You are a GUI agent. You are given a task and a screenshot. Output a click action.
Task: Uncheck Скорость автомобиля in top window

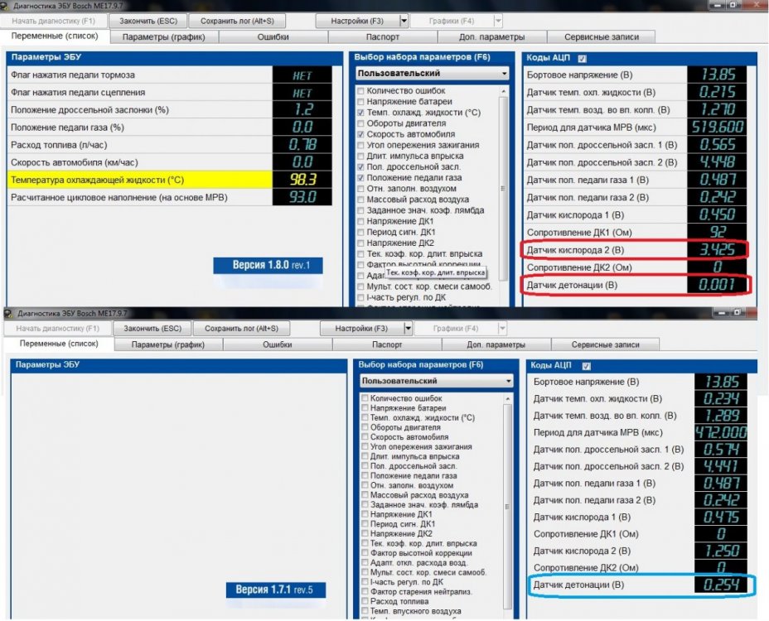[361, 134]
